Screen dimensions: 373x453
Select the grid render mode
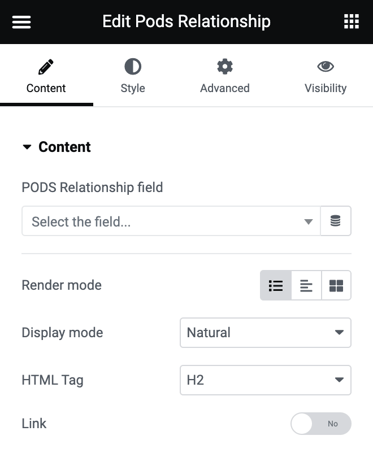336,285
